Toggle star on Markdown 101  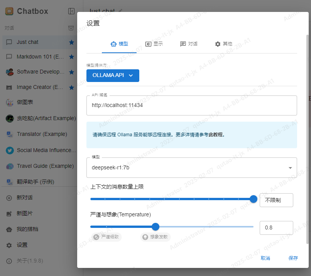point(72,57)
